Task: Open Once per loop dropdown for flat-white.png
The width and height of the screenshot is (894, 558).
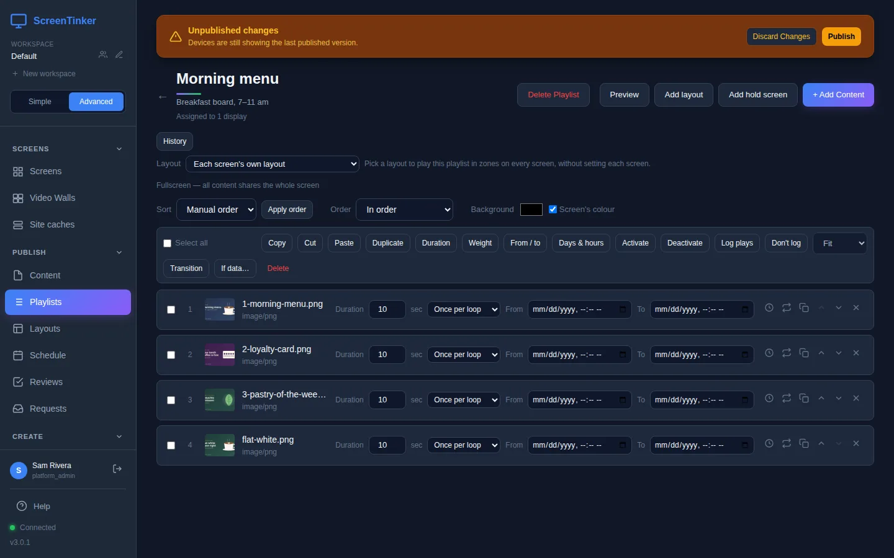Action: 464,445
